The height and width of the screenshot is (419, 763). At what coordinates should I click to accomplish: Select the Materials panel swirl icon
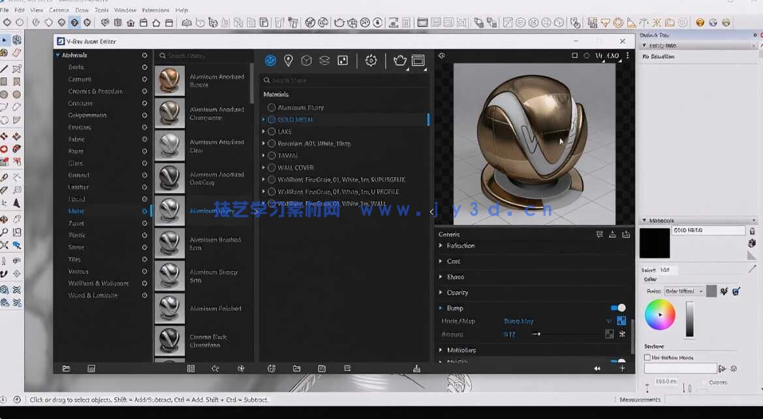(x=270, y=60)
